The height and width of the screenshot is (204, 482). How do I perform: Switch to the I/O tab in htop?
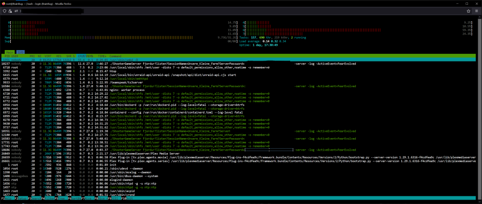click(x=20, y=52)
